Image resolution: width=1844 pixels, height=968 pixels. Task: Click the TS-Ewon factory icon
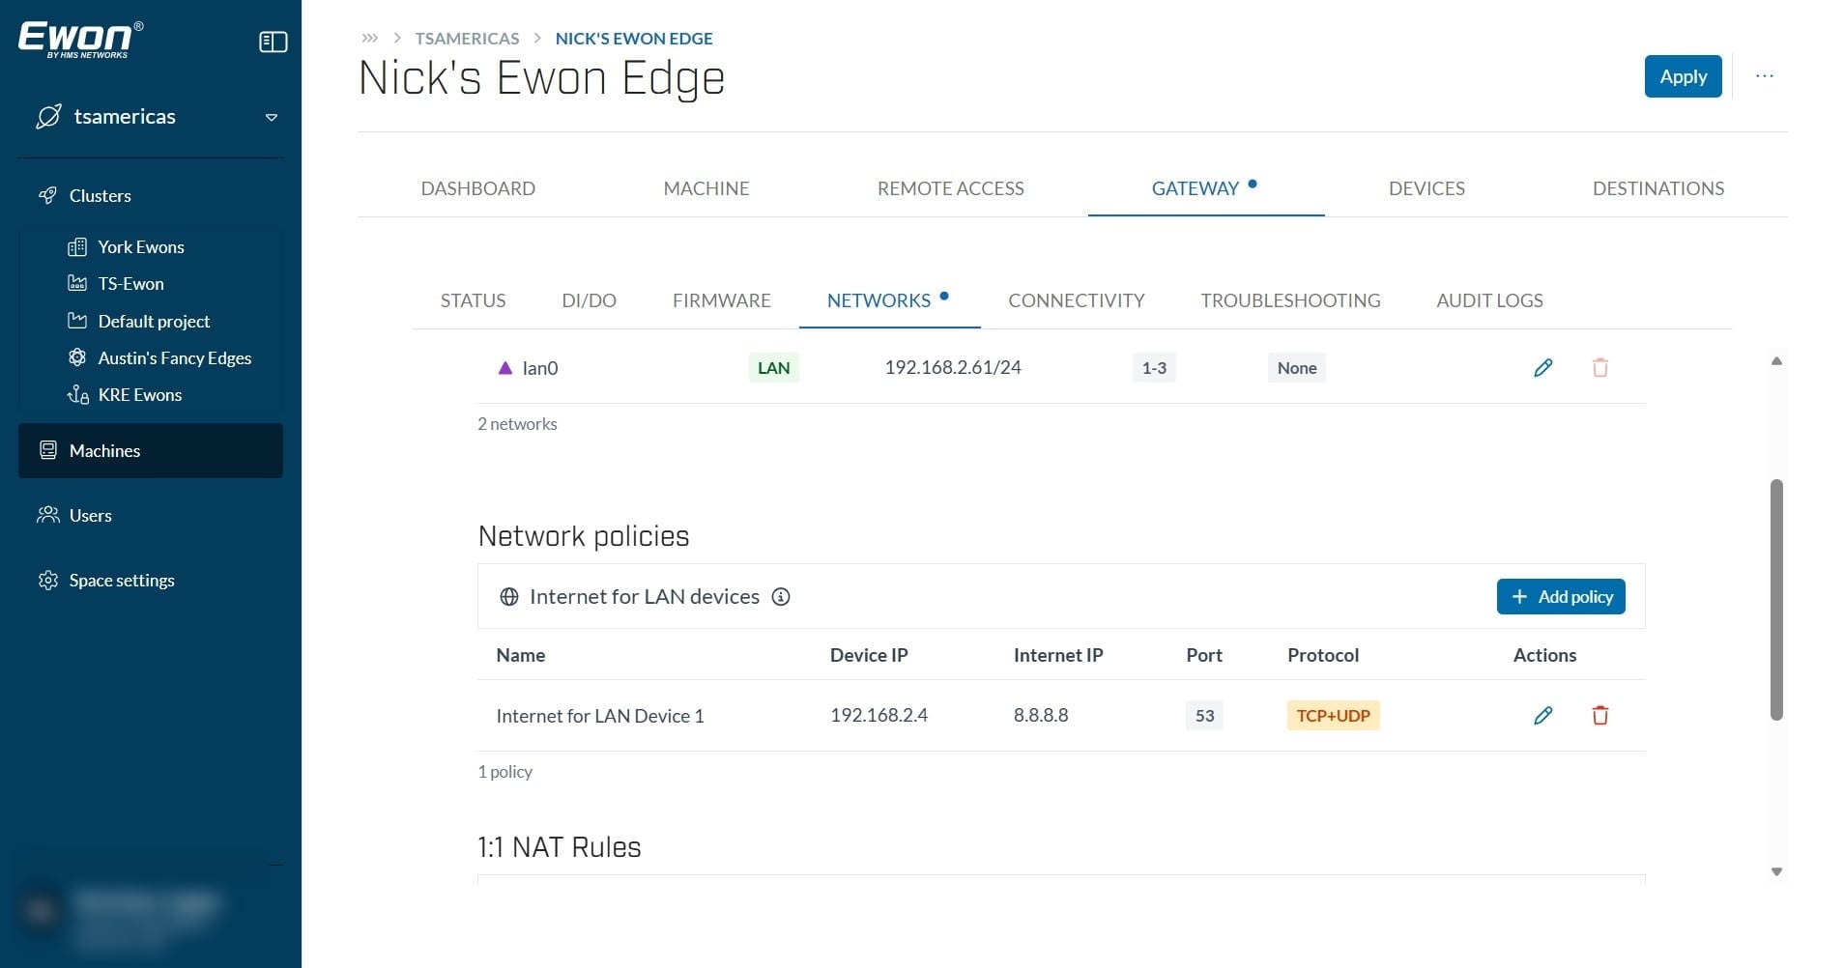(77, 283)
